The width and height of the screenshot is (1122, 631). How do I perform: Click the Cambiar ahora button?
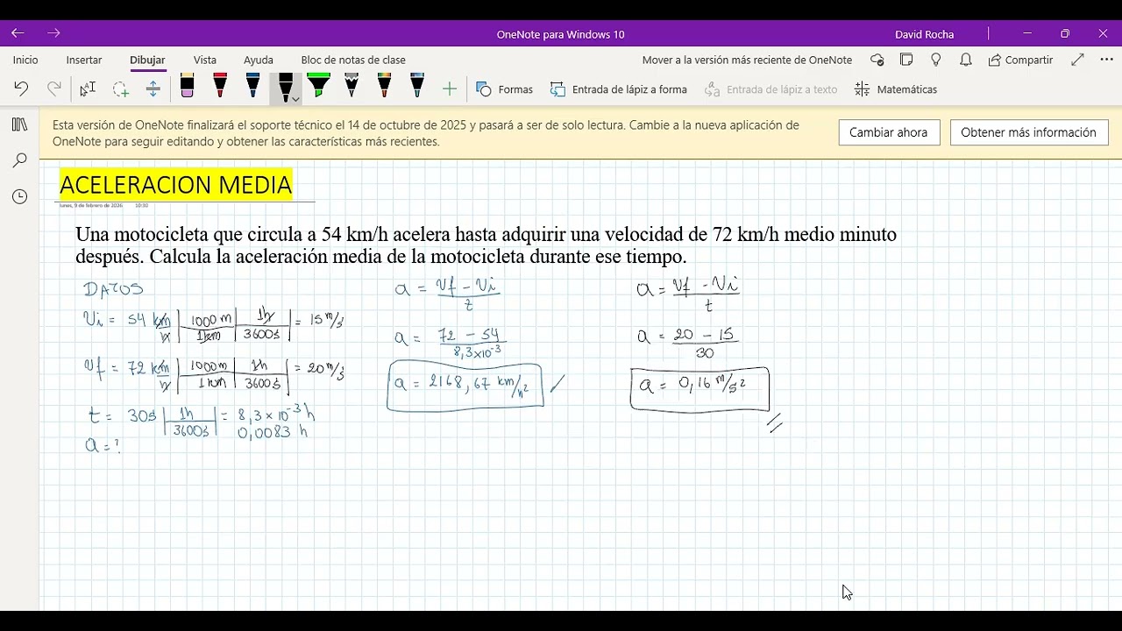(889, 132)
